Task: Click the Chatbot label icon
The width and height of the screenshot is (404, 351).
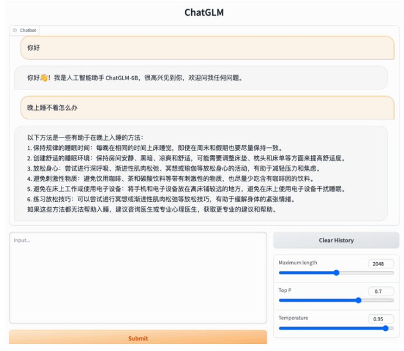Action: tap(15, 30)
